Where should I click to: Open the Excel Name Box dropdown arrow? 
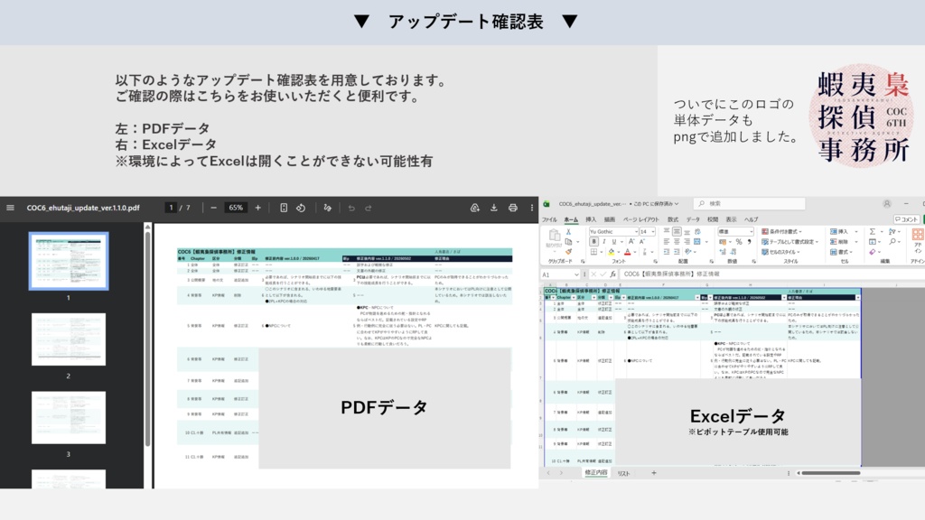pyautogui.click(x=576, y=274)
